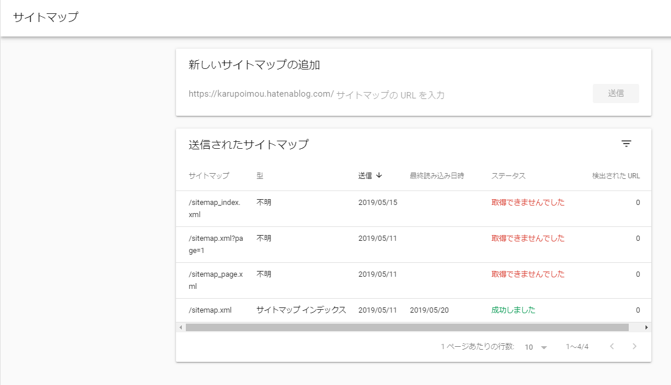Image resolution: width=671 pixels, height=385 pixels.
Task: Click the サイトマップ column header
Action: [x=209, y=176]
